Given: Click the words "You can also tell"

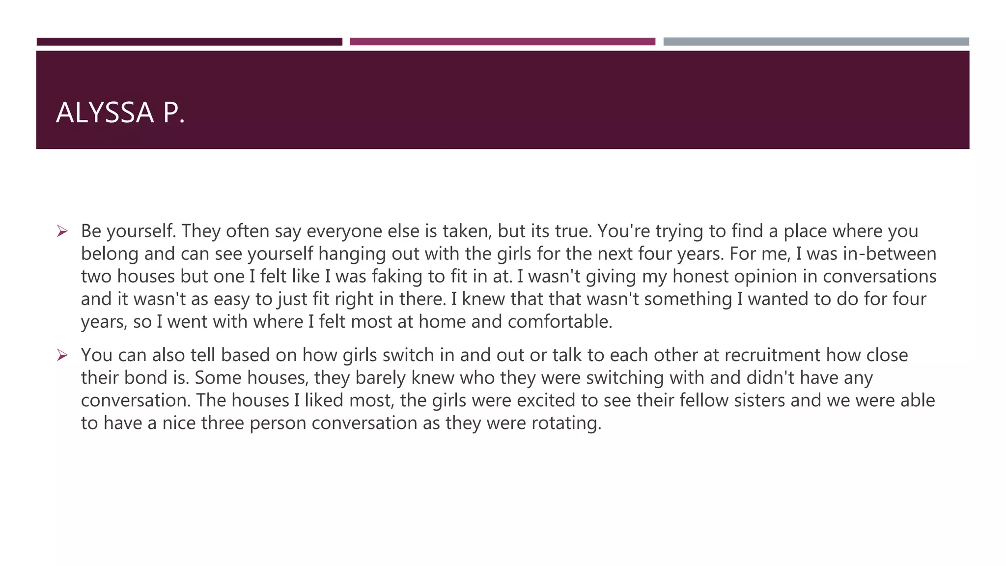Looking at the screenshot, I should point(148,355).
